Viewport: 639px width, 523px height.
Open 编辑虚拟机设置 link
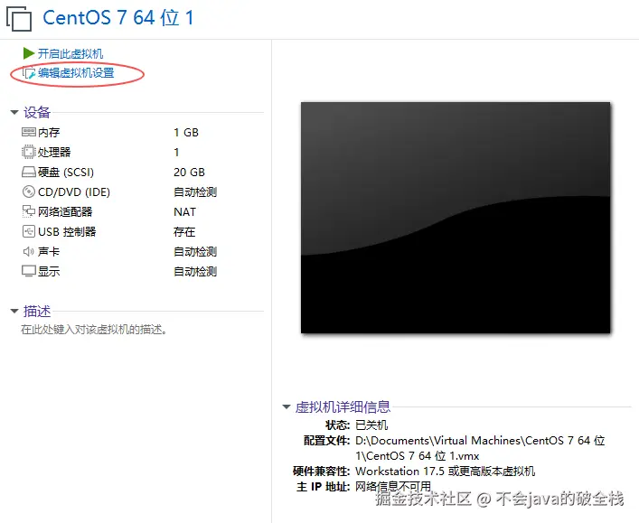coord(76,73)
